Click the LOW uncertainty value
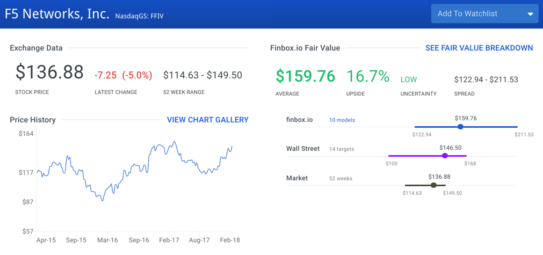 [409, 79]
